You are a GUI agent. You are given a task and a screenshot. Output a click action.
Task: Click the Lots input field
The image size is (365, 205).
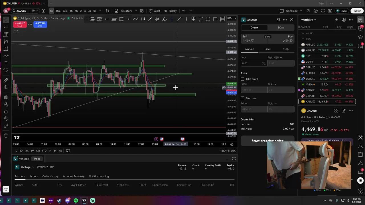point(254,63)
